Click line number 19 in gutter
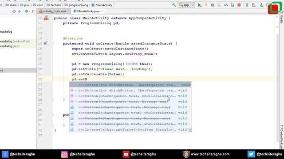Viewport: 284px width, 159px height. 40,64
